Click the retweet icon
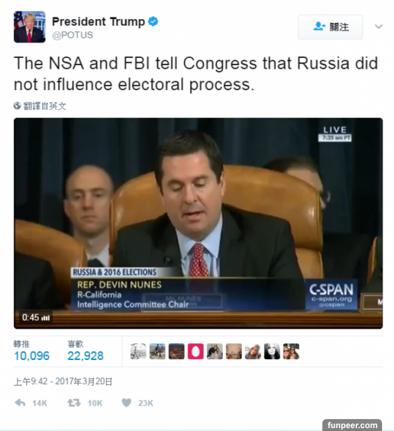394x431 pixels. pos(74,403)
